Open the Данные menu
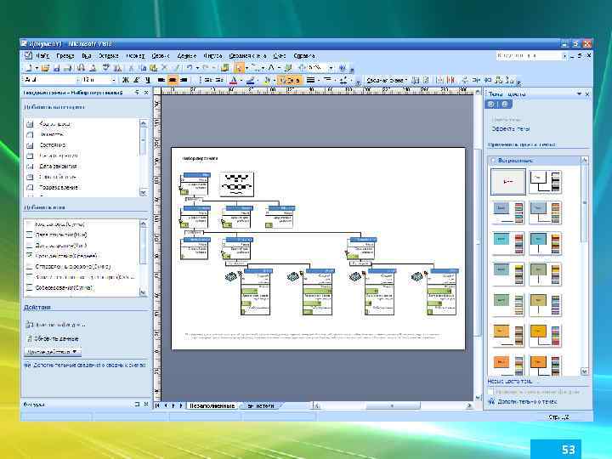Viewport: 612px width, 459px height. tap(186, 56)
